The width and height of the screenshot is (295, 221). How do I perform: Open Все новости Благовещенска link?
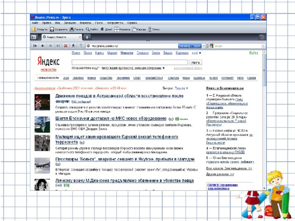(229, 169)
